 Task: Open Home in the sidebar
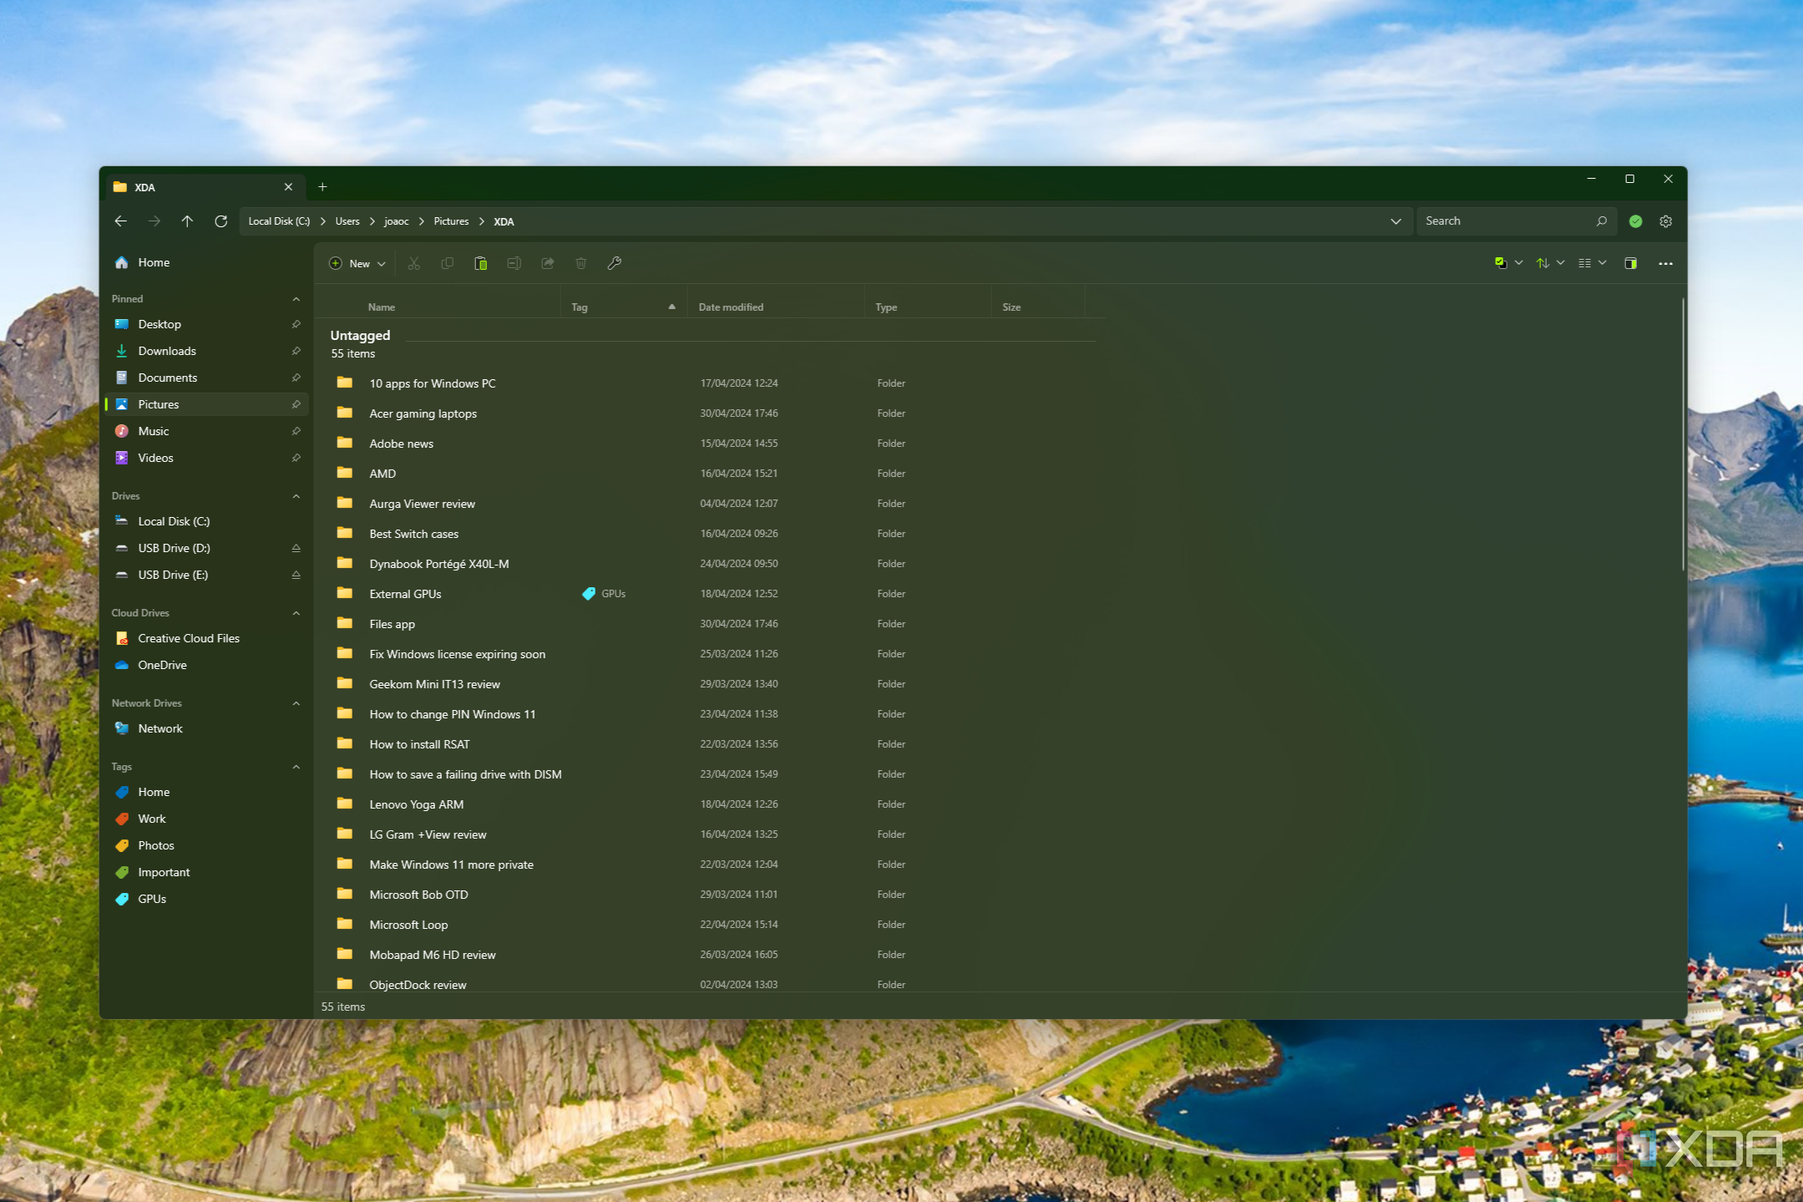click(207, 262)
